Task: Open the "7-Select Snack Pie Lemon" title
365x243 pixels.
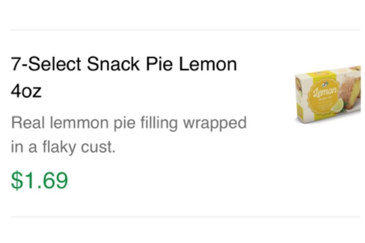Action: click(124, 65)
